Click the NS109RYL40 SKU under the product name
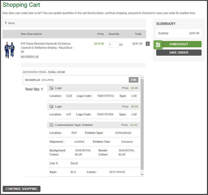Screen dimensions: 208x195 [x=30, y=57]
